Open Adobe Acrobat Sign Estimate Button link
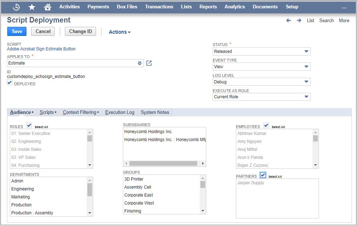The height and width of the screenshot is (226, 357). pyautogui.click(x=41, y=49)
